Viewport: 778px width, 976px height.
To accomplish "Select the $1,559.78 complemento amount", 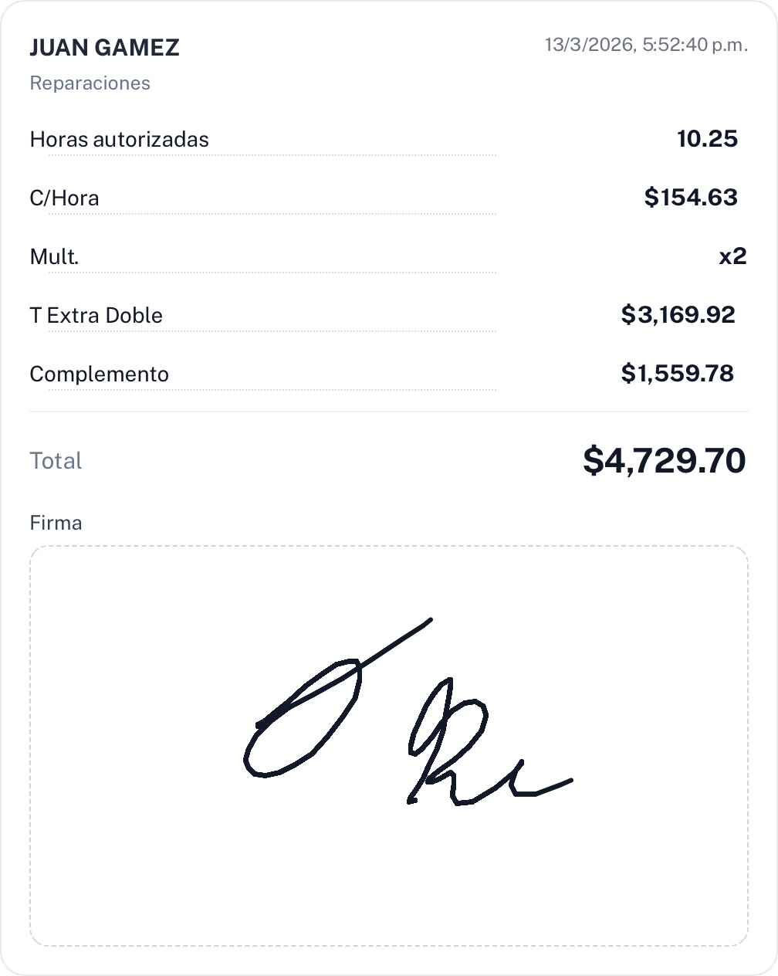I will 677,374.
